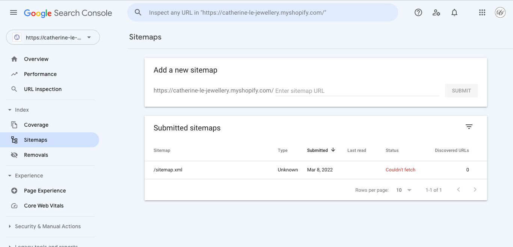Go to previous page of sitemaps

click(x=458, y=190)
